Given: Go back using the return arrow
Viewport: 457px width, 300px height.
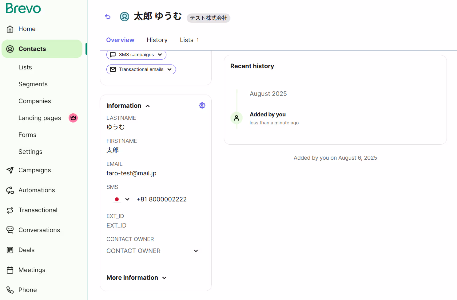Looking at the screenshot, I should tap(108, 17).
